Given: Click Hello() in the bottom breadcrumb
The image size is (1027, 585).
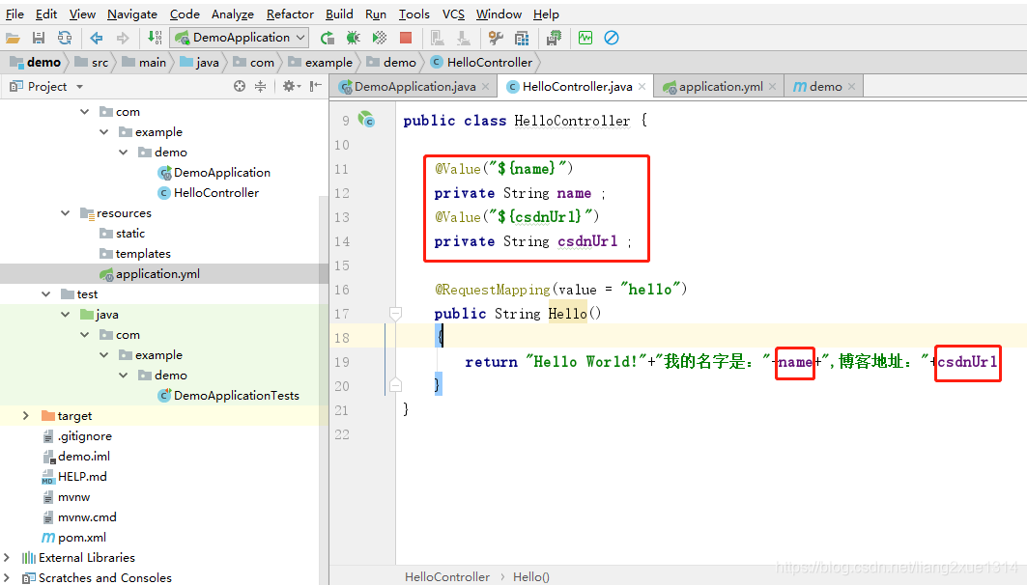Looking at the screenshot, I should coord(530,576).
